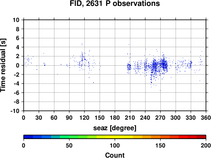
Task: Click the x-axis tick label 180
Action: (115, 118)
